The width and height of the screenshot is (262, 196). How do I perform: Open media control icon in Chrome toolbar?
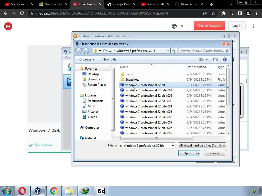coord(232,13)
